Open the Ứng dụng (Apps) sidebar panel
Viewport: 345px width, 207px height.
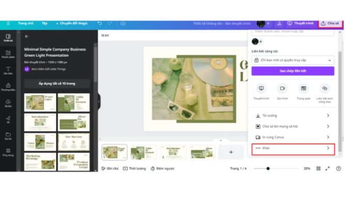(8, 152)
